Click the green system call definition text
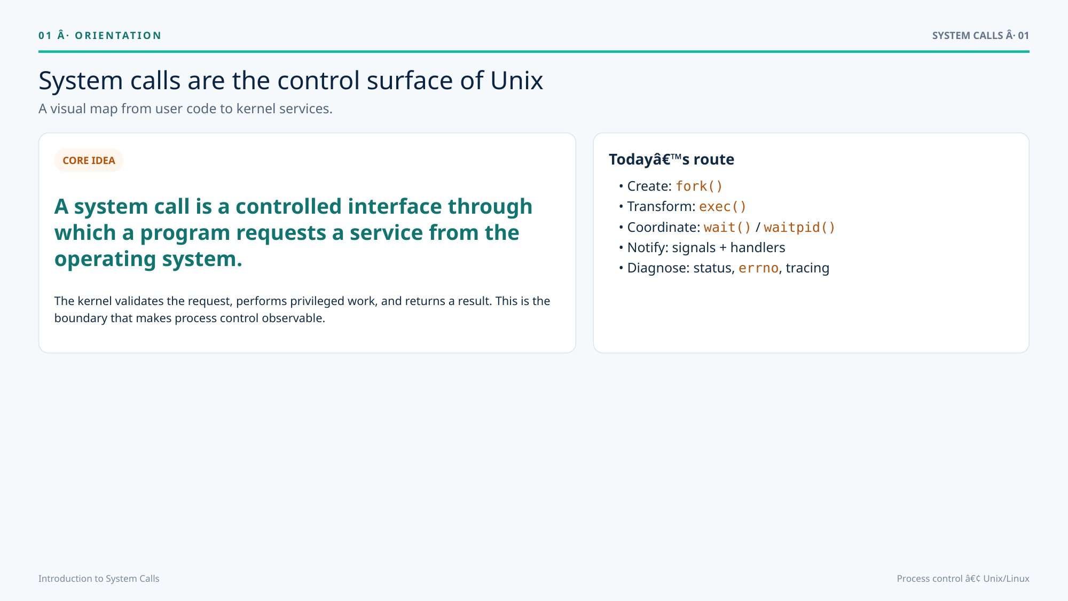 click(293, 232)
